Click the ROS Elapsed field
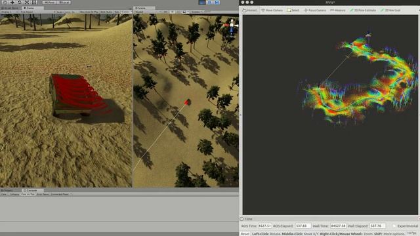 click(x=303, y=226)
